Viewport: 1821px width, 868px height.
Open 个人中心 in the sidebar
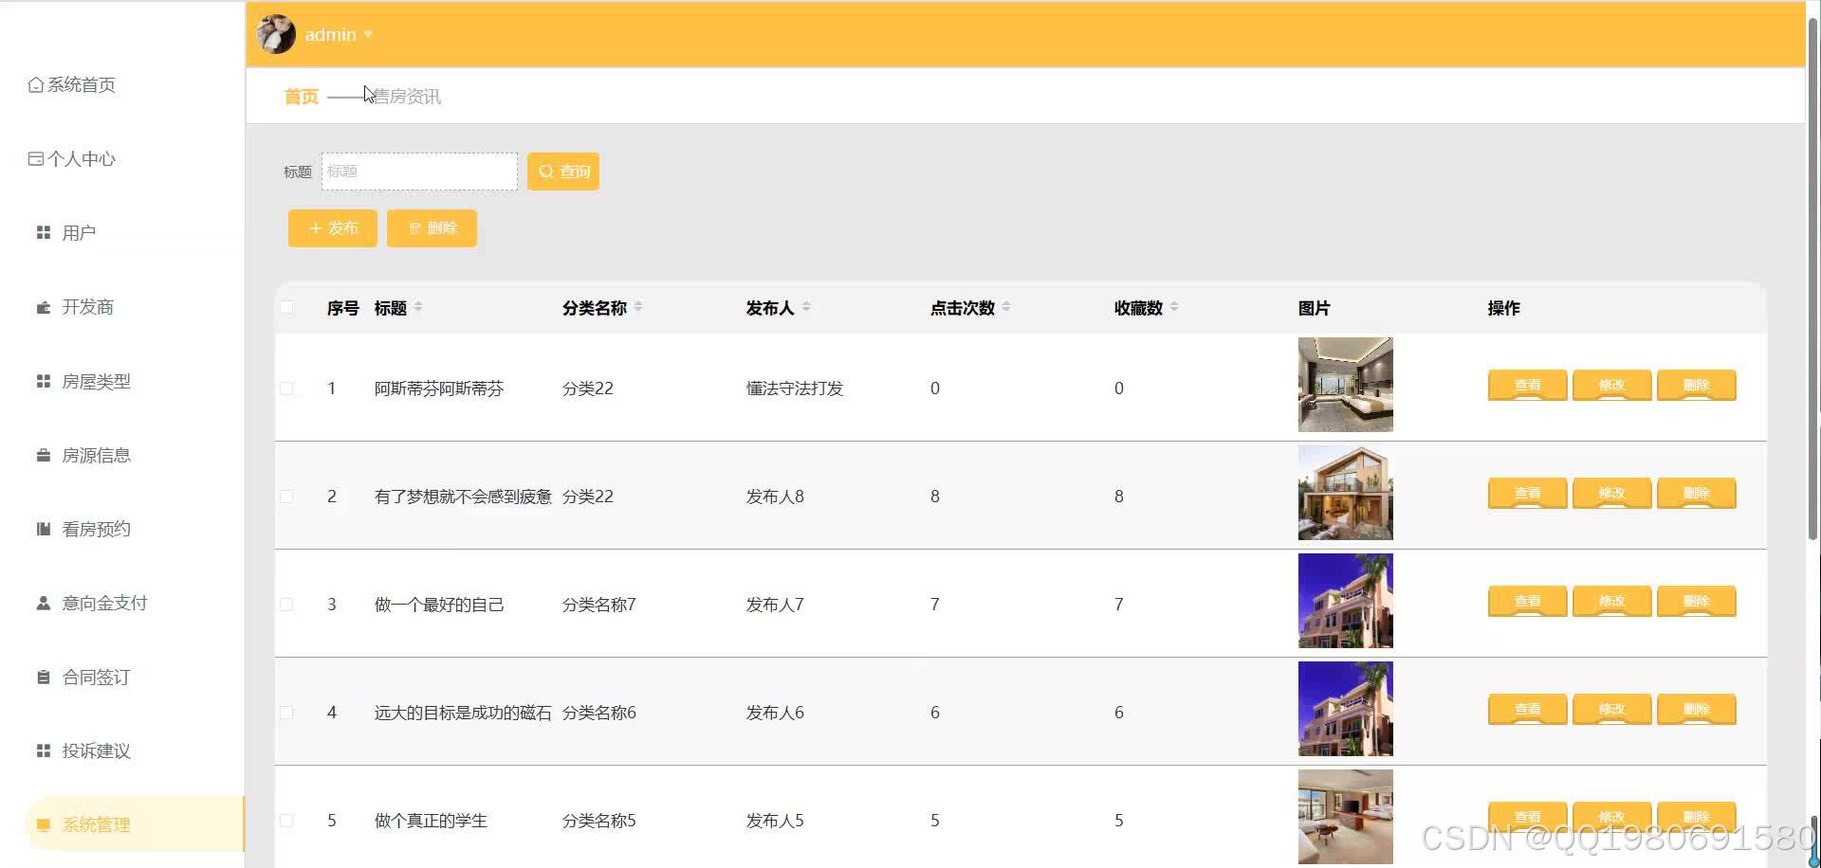tap(72, 159)
